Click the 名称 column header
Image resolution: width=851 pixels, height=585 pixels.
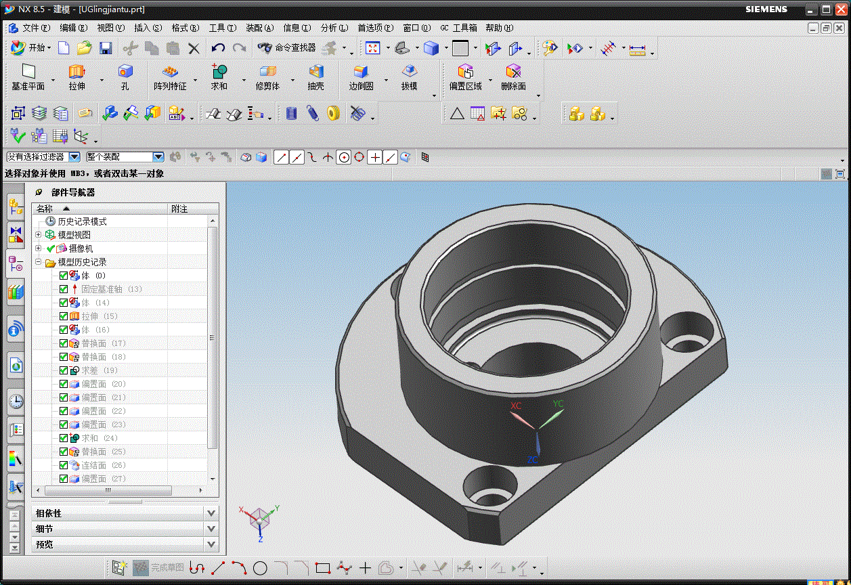point(100,209)
